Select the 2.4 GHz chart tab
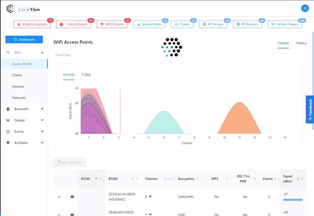The height and width of the screenshot is (216, 314). (x=69, y=75)
